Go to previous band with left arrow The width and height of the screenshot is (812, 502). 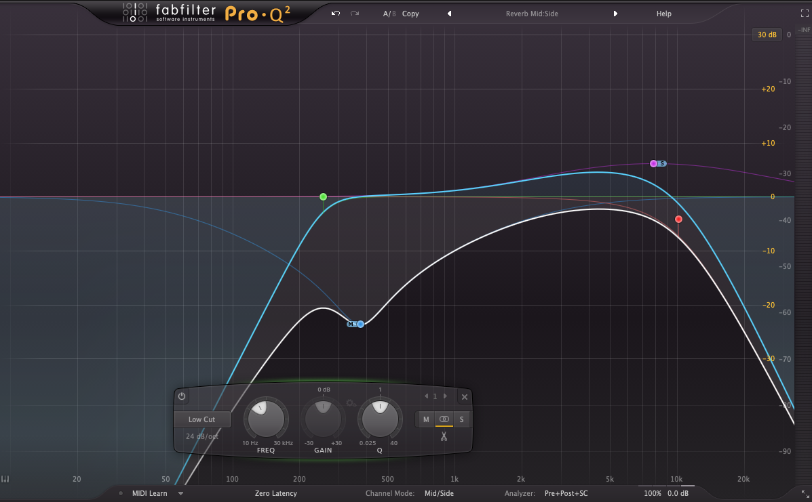pos(426,396)
